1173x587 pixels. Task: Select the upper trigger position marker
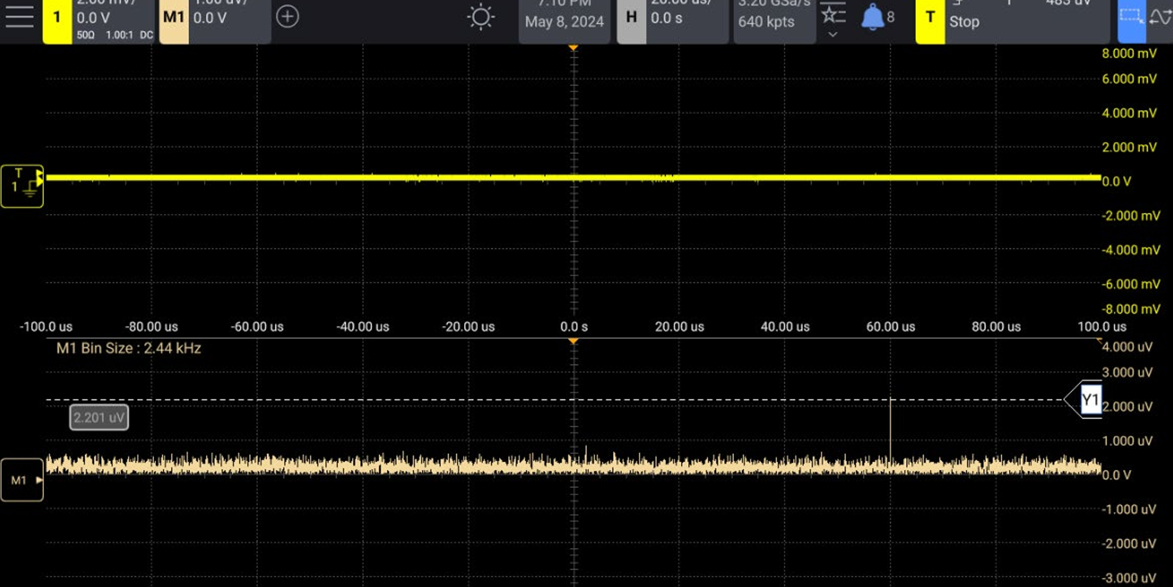[x=574, y=49]
